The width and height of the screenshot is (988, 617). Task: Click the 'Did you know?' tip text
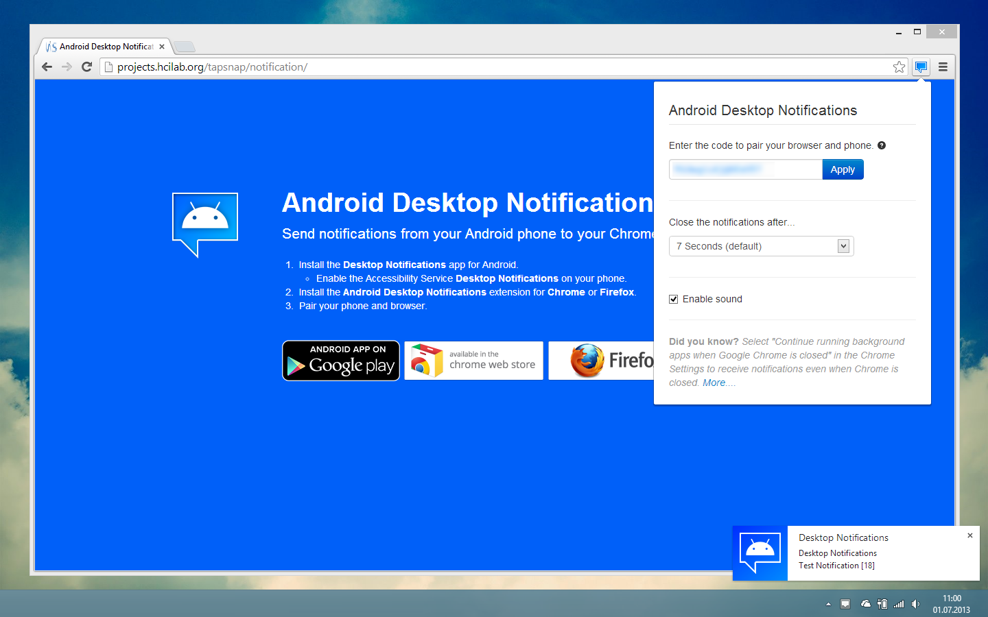tap(787, 362)
